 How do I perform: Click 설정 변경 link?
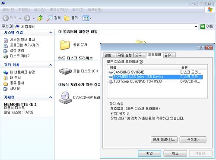pos(17,51)
